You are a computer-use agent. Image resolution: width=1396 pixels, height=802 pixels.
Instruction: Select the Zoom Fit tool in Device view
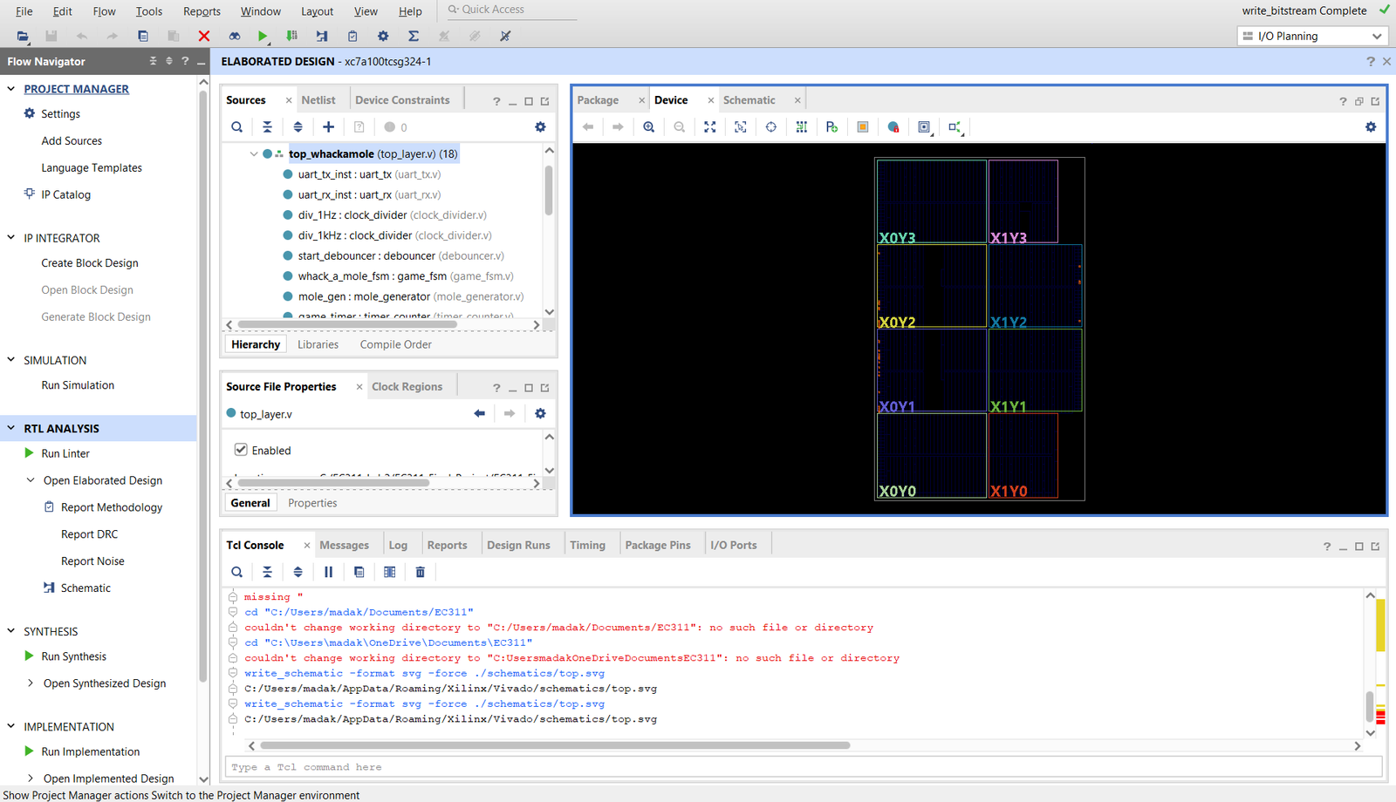709,126
